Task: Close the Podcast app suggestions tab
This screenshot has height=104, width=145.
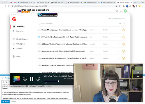Action: [x=131, y=3]
